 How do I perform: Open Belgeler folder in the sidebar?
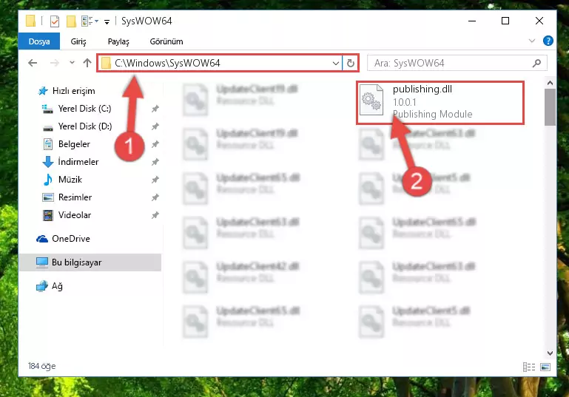[x=74, y=144]
